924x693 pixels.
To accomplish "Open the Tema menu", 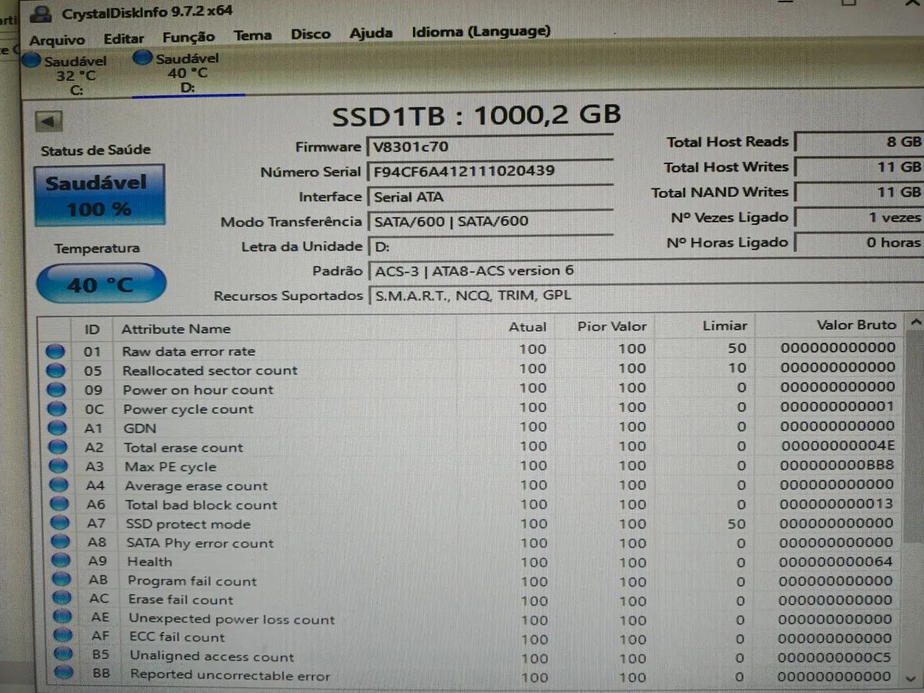I will click(x=253, y=35).
